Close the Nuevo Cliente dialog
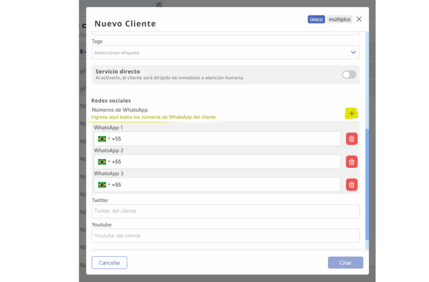This screenshot has width=429, height=282. click(x=359, y=19)
